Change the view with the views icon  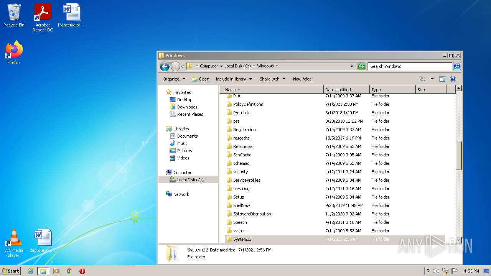pos(423,79)
